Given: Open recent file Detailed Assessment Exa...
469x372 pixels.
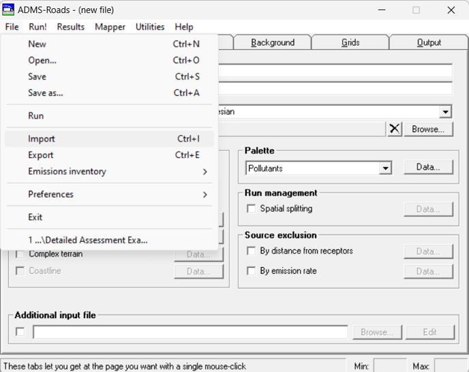Looking at the screenshot, I should [x=88, y=240].
